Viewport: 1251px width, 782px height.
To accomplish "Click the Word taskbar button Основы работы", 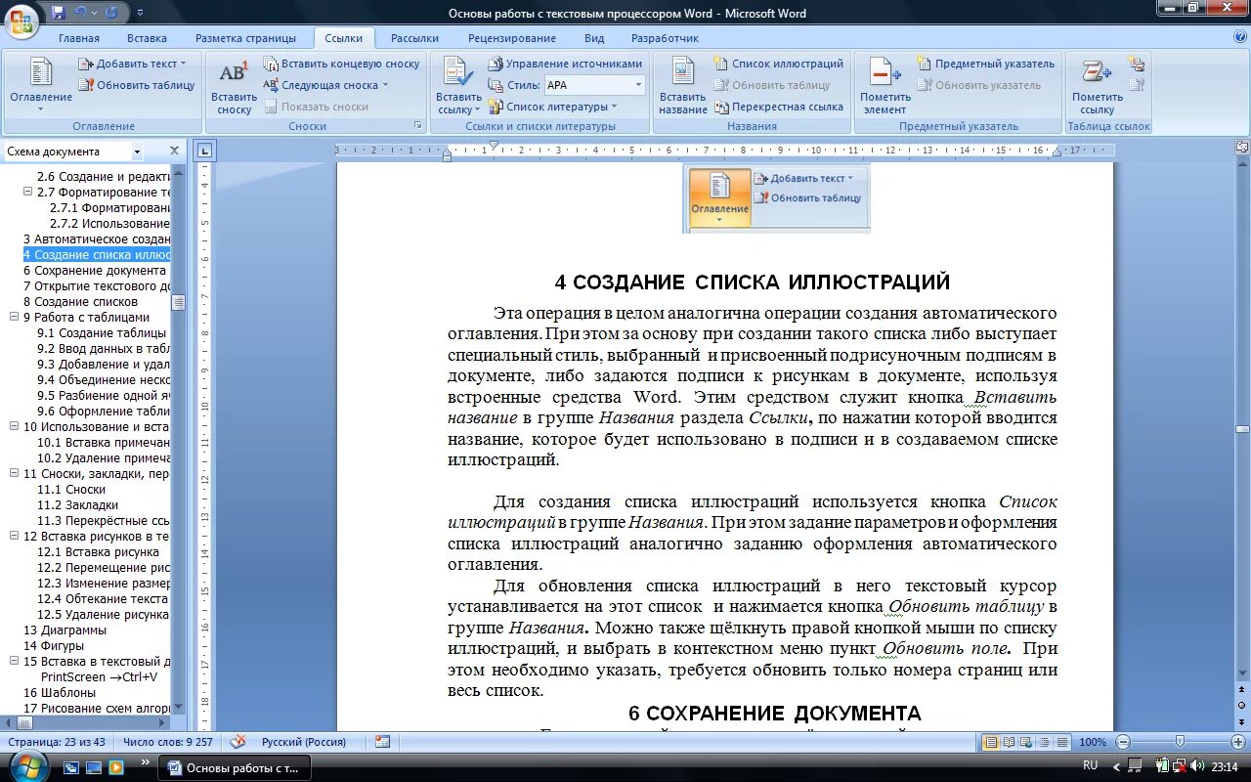I will (235, 767).
